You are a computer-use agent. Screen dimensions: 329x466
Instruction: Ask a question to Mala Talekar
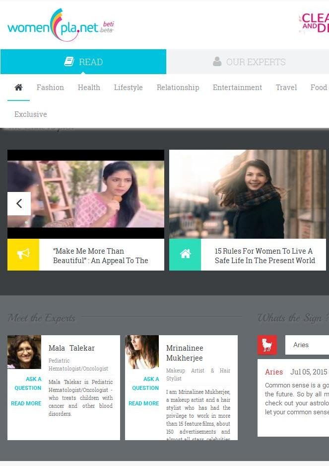(28, 383)
